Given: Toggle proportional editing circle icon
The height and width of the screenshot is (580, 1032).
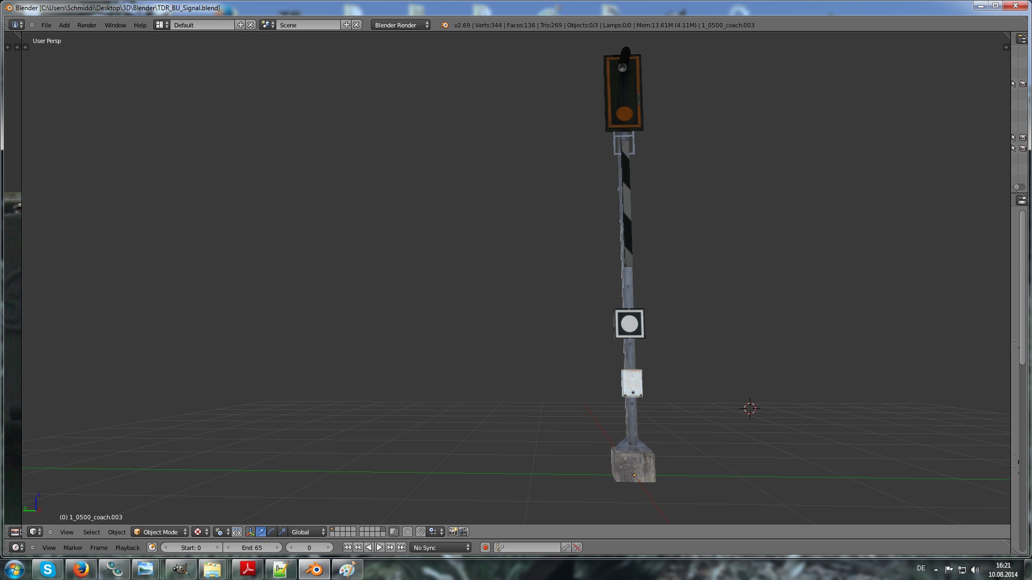Looking at the screenshot, I should coord(407,532).
